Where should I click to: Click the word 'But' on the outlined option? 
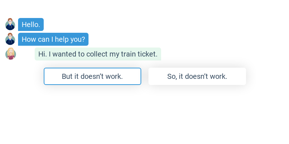(x=67, y=76)
